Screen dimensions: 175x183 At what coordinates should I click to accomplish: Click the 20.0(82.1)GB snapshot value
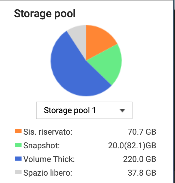[132, 146]
